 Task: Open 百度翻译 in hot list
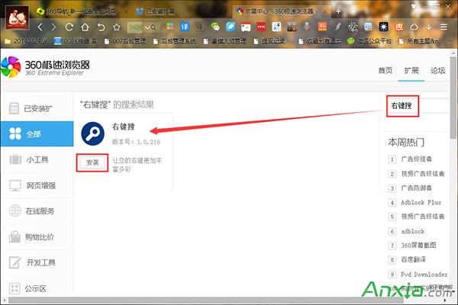click(x=413, y=259)
